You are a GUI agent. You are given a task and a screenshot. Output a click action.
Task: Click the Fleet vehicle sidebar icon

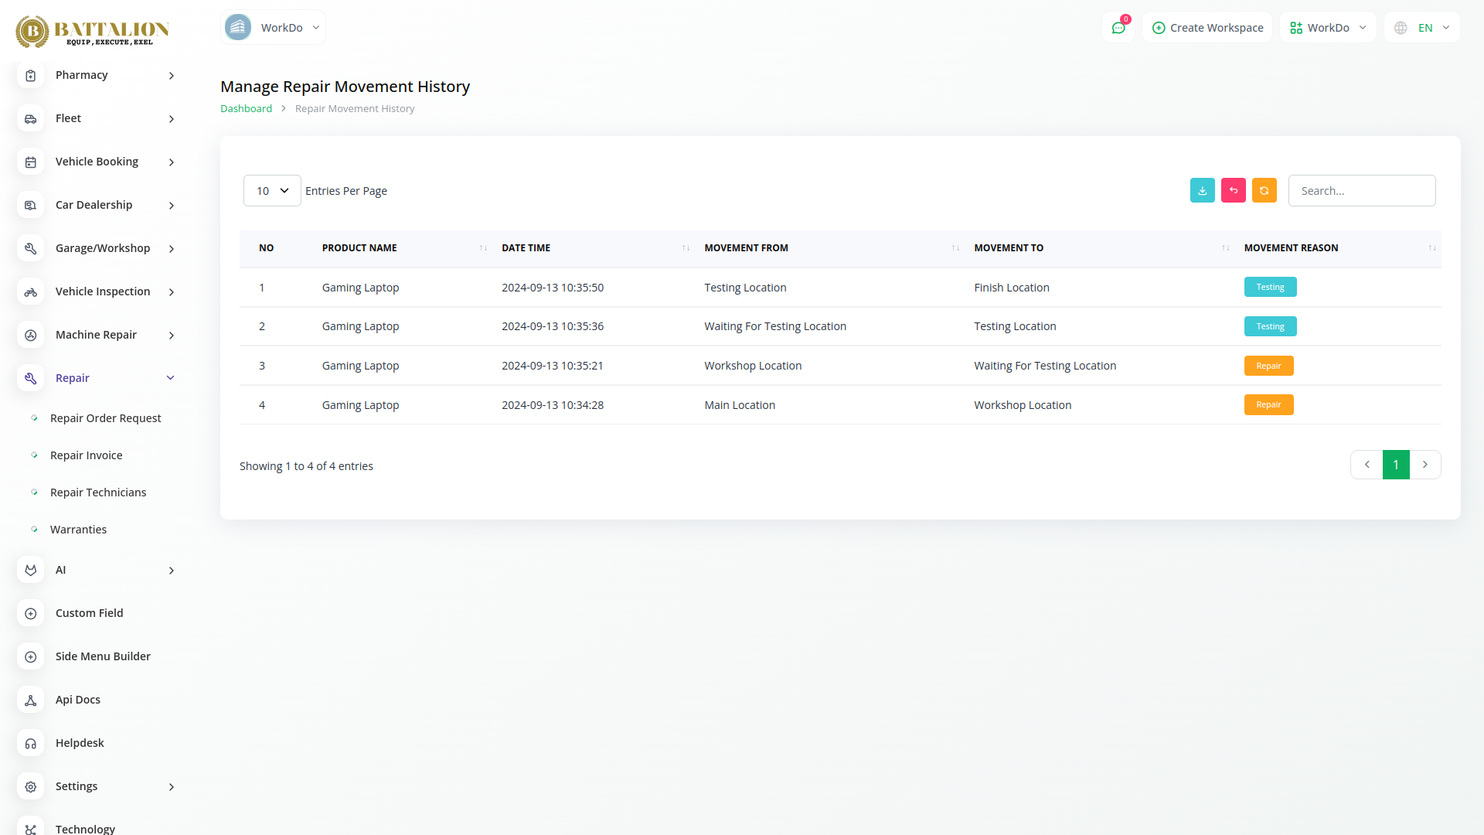click(31, 118)
